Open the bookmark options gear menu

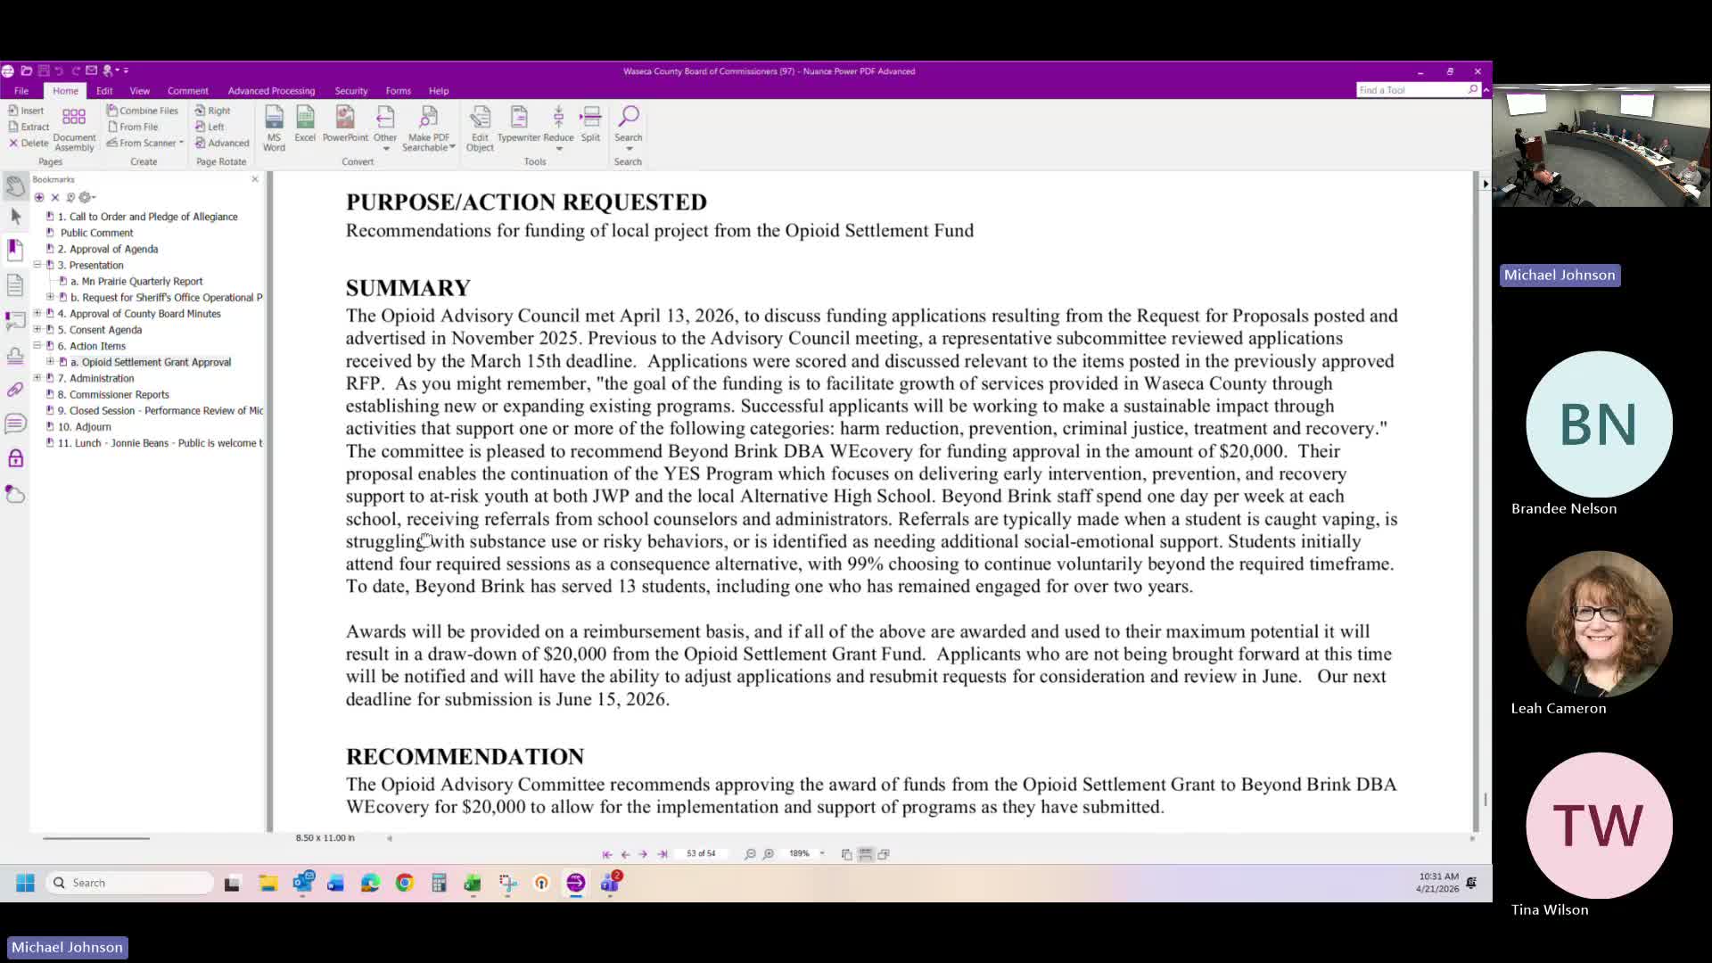point(86,197)
